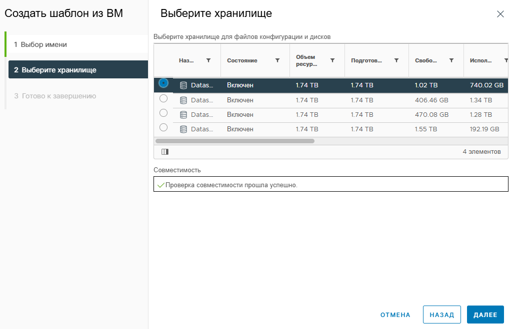This screenshot has height=329, width=512.
Task: Select the datastore with 470.08 GB free
Action: pyautogui.click(x=163, y=113)
